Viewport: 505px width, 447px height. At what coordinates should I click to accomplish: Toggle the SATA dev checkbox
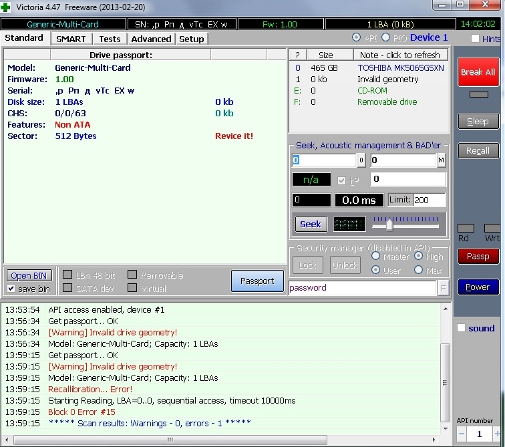tap(67, 287)
